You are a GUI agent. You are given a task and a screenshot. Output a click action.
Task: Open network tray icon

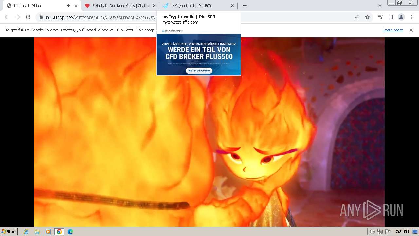tap(380, 232)
